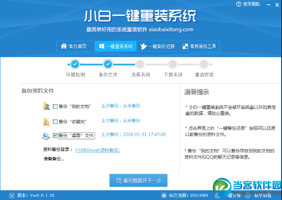
Task: Select the 常用装机工具 tab
Action: pyautogui.click(x=199, y=46)
